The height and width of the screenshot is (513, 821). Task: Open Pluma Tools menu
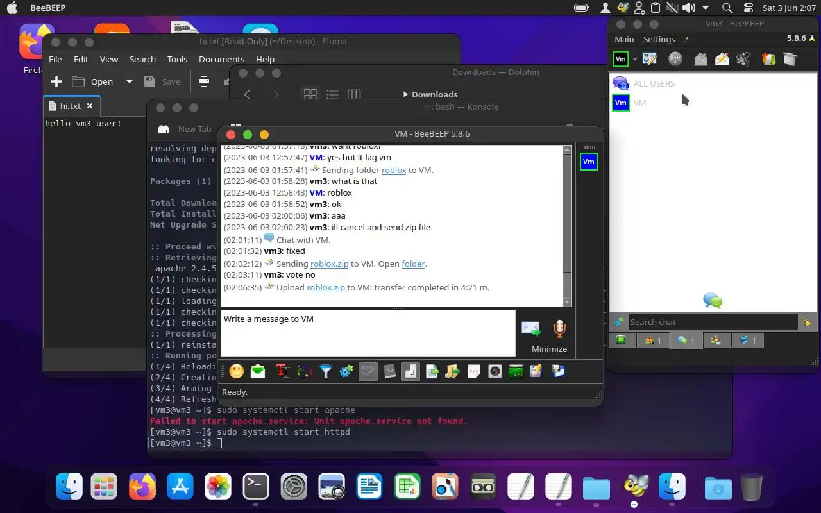pos(177,59)
